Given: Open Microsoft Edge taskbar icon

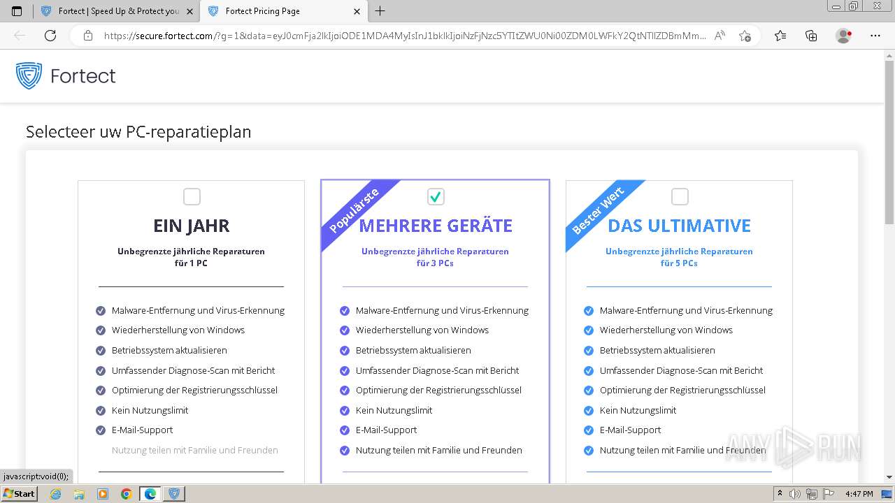Looking at the screenshot, I should [x=150, y=494].
